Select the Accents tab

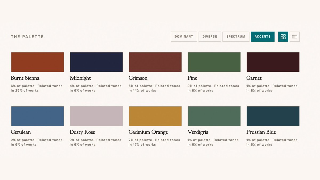263,37
